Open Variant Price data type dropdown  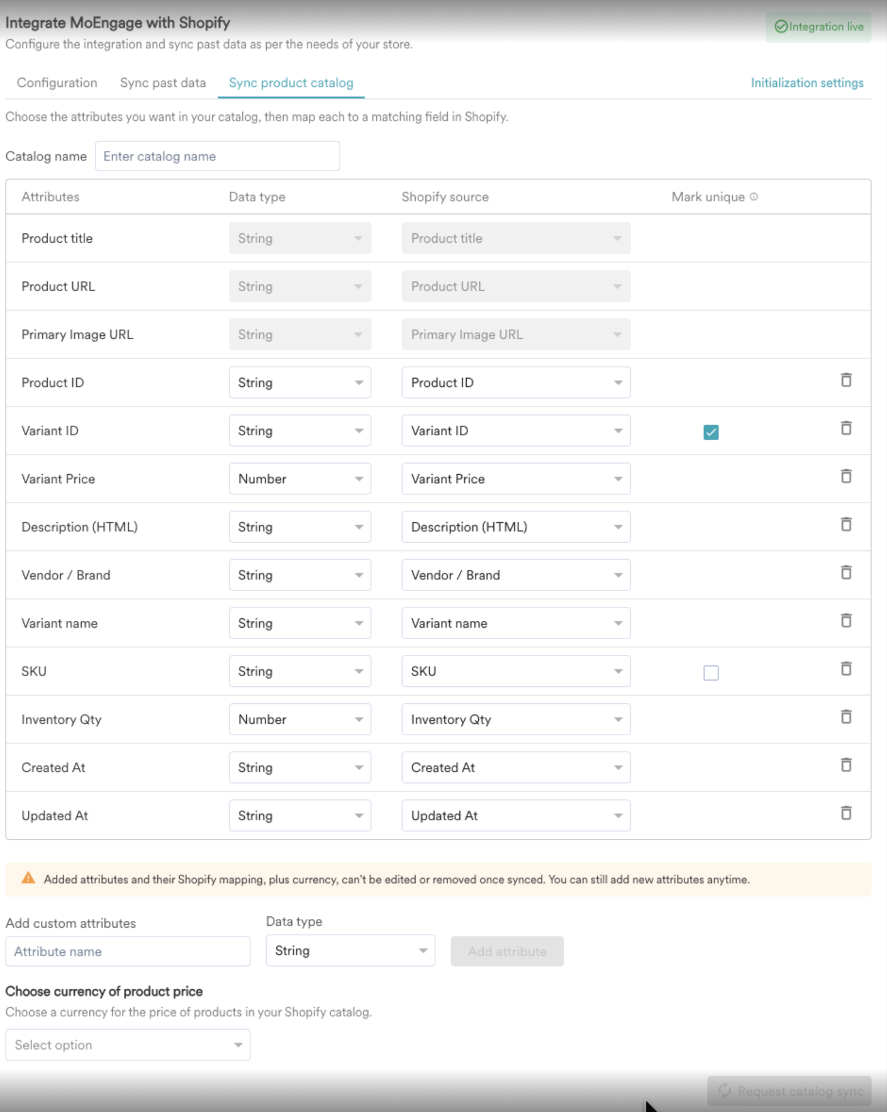click(300, 479)
